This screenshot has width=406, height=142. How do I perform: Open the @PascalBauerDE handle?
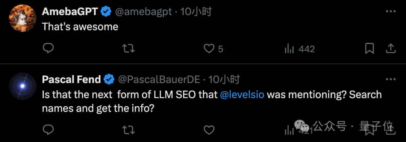point(159,80)
